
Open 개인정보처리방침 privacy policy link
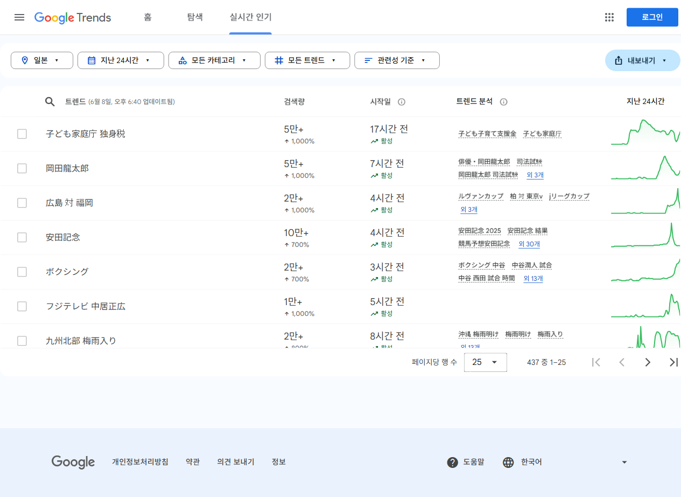click(140, 462)
